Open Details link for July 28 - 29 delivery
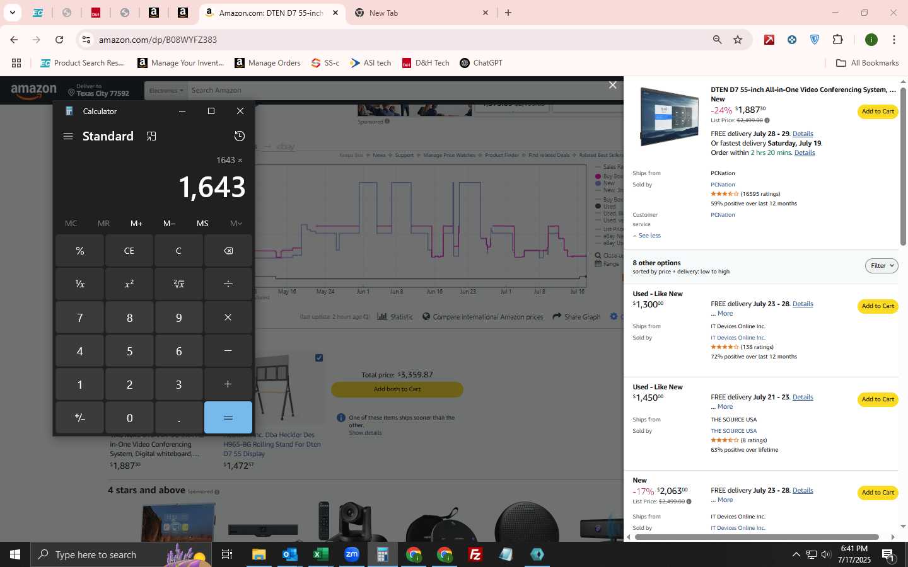908x567 pixels. (803, 134)
